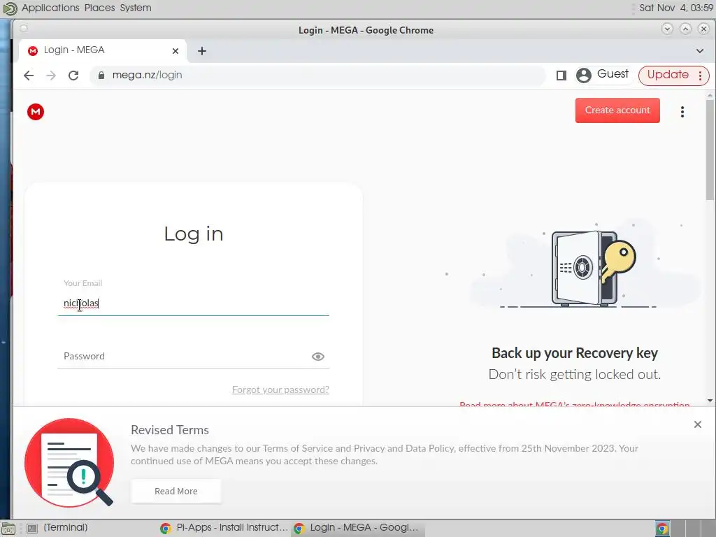The height and width of the screenshot is (537, 716).
Task: Click the Chrome icon in the system tray
Action: (662, 529)
